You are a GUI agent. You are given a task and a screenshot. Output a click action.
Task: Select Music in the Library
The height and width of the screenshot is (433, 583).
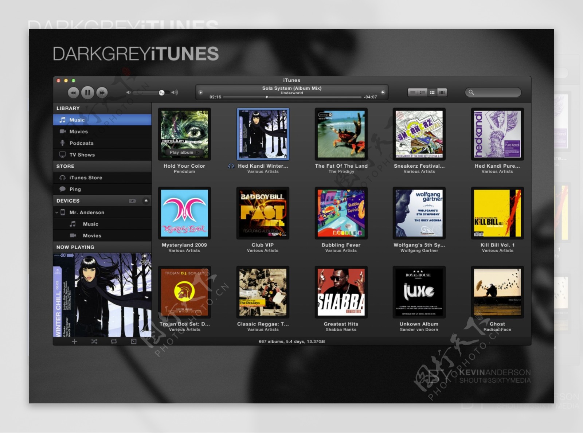click(x=102, y=120)
